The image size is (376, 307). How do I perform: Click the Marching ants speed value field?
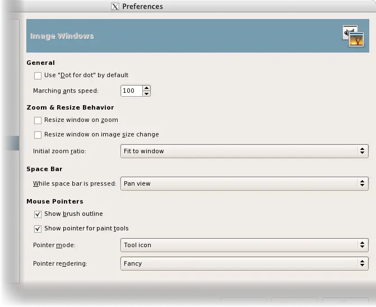[x=131, y=91]
